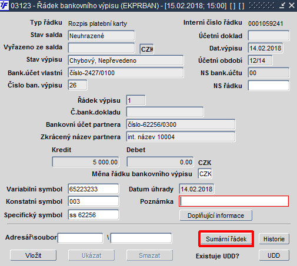The image size is (297, 266).
Task: Click the empty NS řádku field
Action: pyautogui.click(x=269, y=86)
